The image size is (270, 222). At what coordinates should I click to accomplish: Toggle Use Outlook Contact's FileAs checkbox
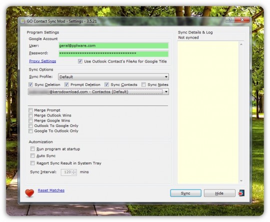(80, 61)
